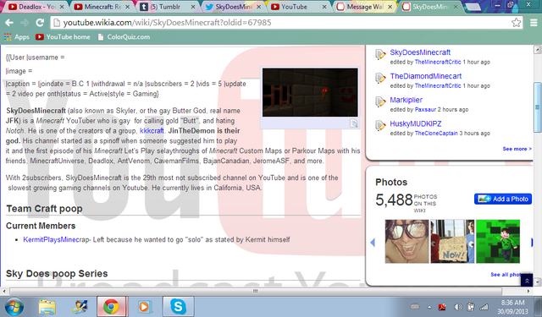This screenshot has width=542, height=317.
Task: Open the Windows Start menu
Action: click(14, 307)
